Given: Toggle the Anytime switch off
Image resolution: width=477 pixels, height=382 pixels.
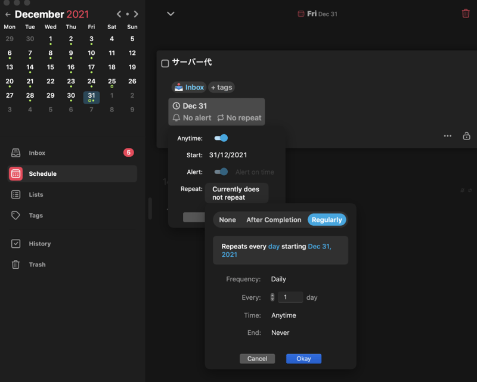Looking at the screenshot, I should pyautogui.click(x=221, y=138).
